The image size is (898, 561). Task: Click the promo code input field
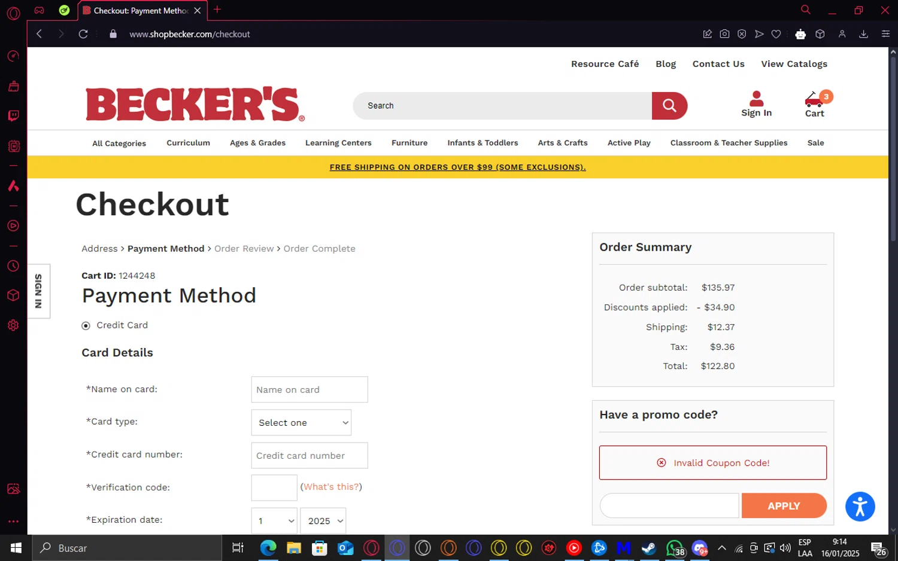669,506
